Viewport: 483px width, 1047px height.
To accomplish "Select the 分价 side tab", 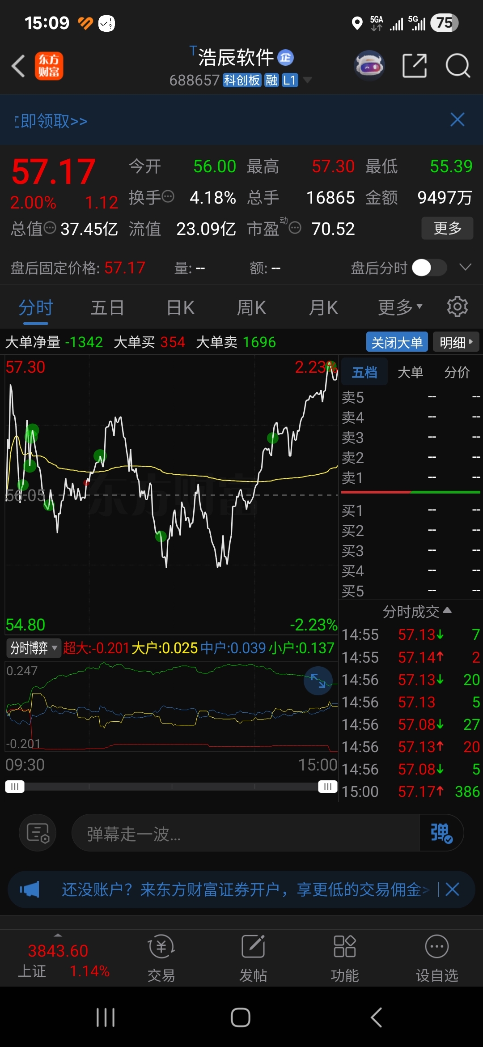I will click(457, 372).
